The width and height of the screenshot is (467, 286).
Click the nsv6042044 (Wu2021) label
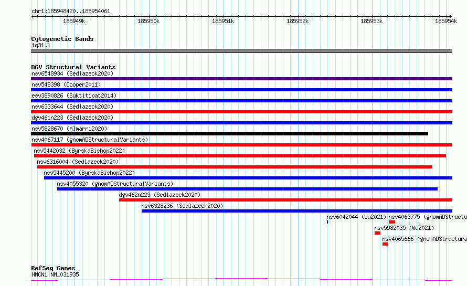pyautogui.click(x=356, y=217)
